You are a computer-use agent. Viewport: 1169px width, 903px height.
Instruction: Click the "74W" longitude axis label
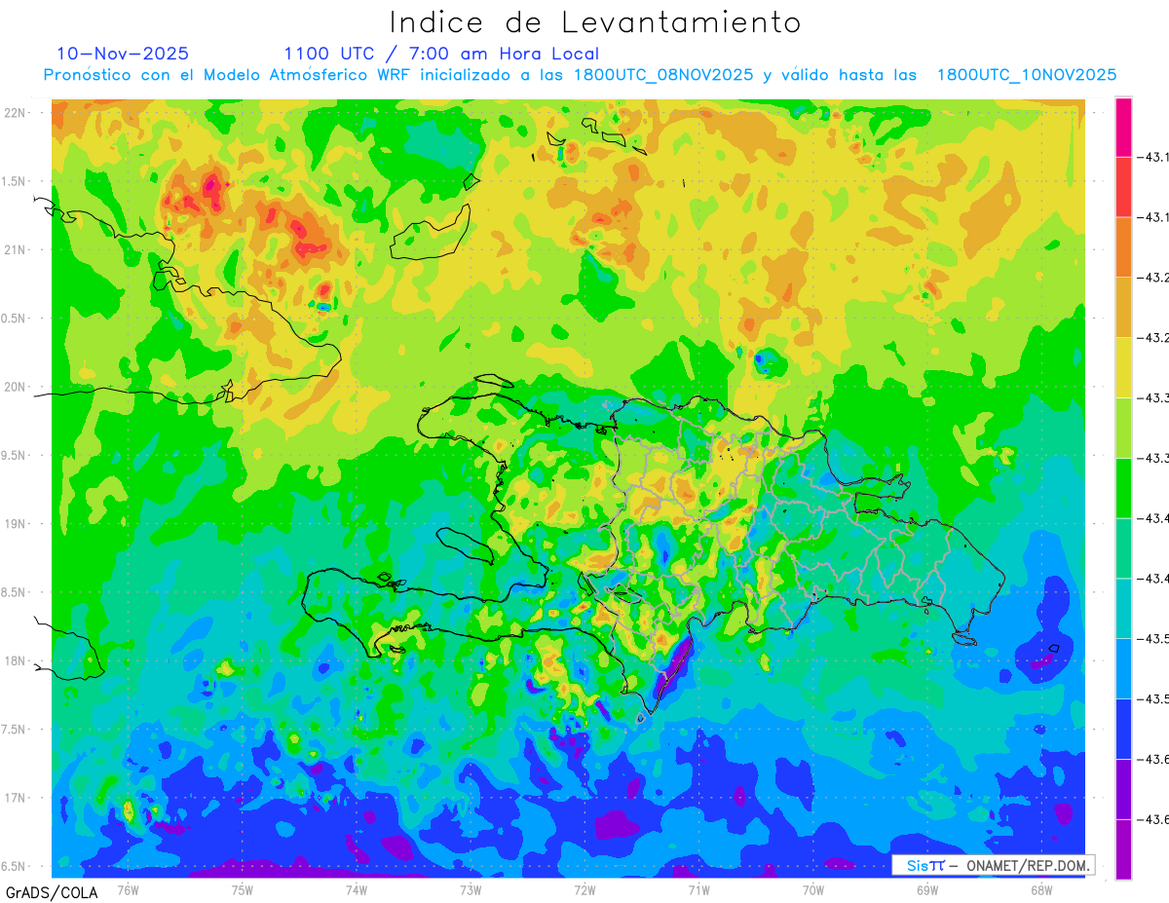pyautogui.click(x=357, y=890)
